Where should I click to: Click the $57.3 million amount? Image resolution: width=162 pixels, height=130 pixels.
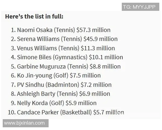[93, 30]
